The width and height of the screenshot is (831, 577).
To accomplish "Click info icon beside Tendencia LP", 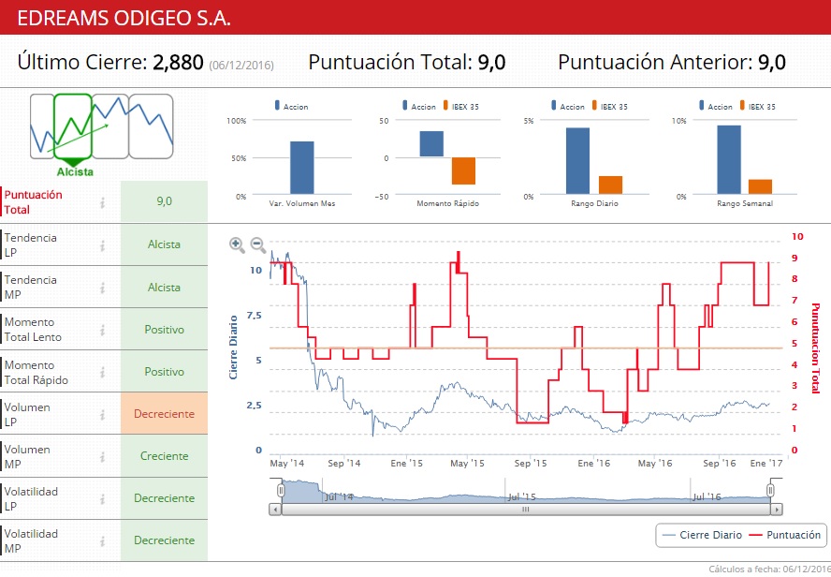I will pos(103,245).
